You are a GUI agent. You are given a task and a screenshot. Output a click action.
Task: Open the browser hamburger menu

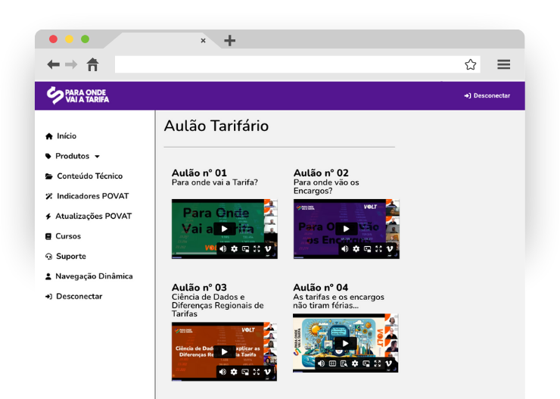pos(503,64)
